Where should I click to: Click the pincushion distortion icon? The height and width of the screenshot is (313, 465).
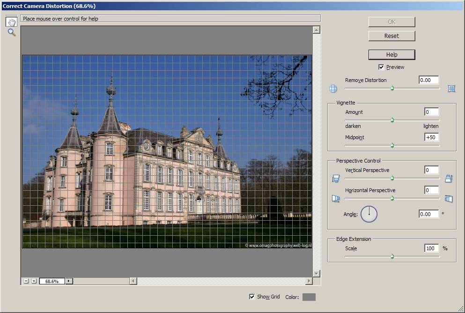click(451, 88)
